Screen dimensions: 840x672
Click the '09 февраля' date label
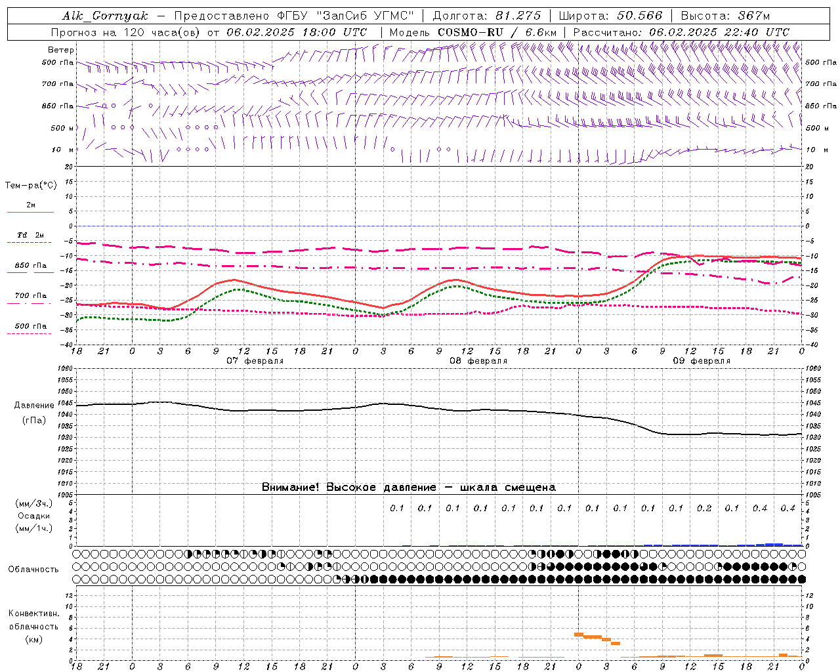[702, 361]
